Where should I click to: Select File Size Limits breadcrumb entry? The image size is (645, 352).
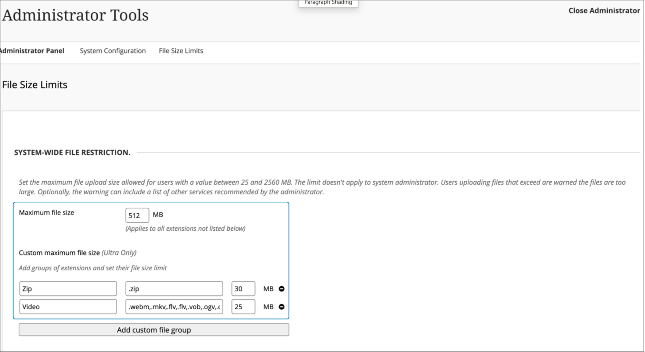(x=181, y=51)
